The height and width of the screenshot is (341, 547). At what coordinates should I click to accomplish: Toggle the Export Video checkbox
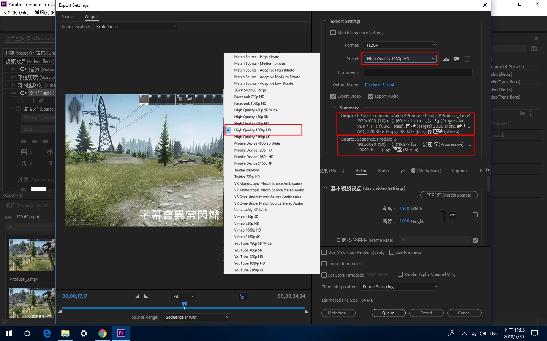[x=333, y=96]
